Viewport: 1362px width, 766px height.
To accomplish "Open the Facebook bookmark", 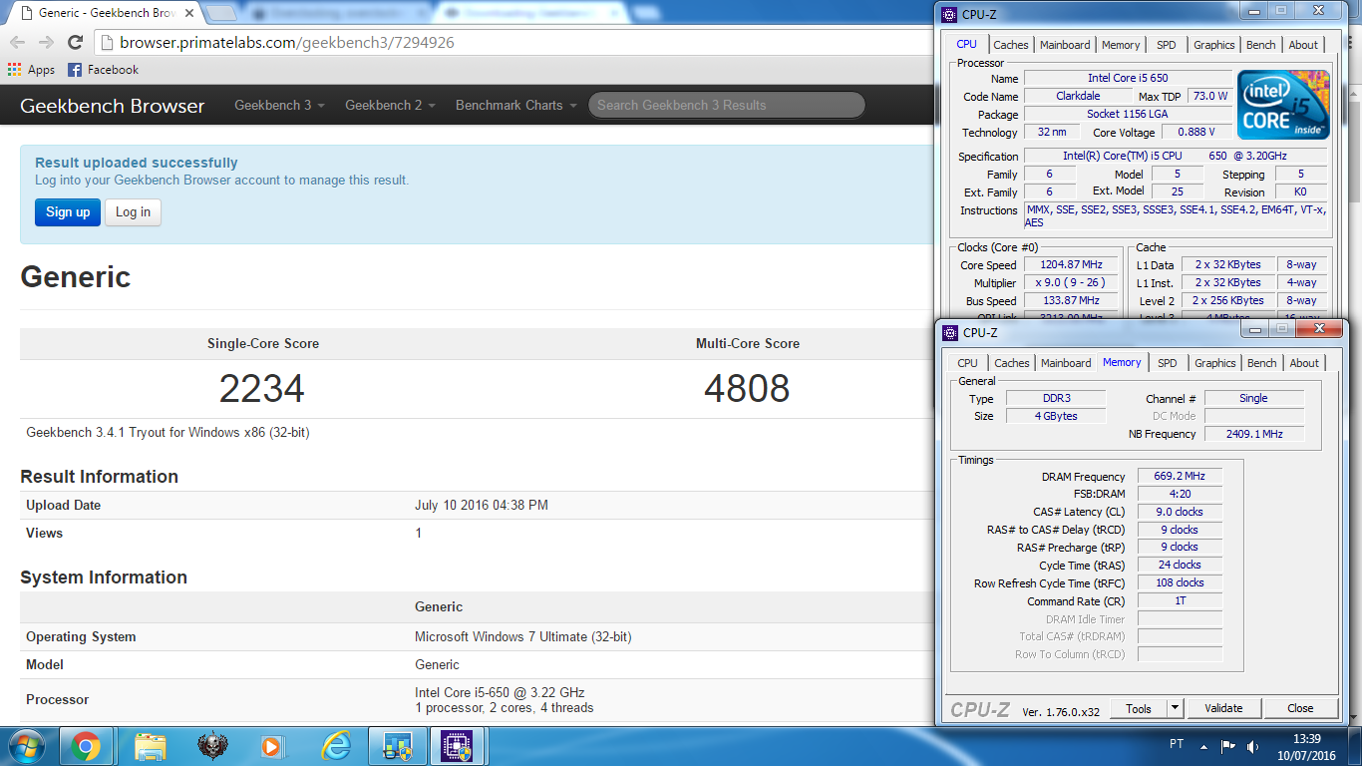I will 103,70.
